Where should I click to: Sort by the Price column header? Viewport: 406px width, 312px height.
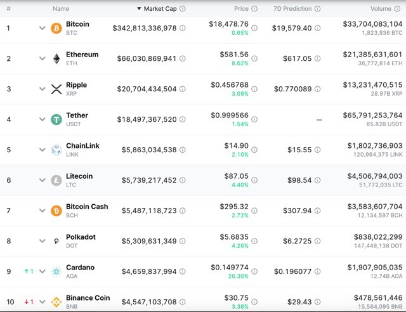tap(240, 9)
